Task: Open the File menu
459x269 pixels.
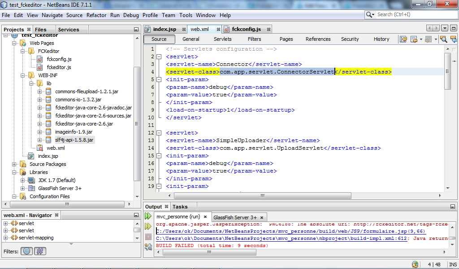Action: (6, 15)
